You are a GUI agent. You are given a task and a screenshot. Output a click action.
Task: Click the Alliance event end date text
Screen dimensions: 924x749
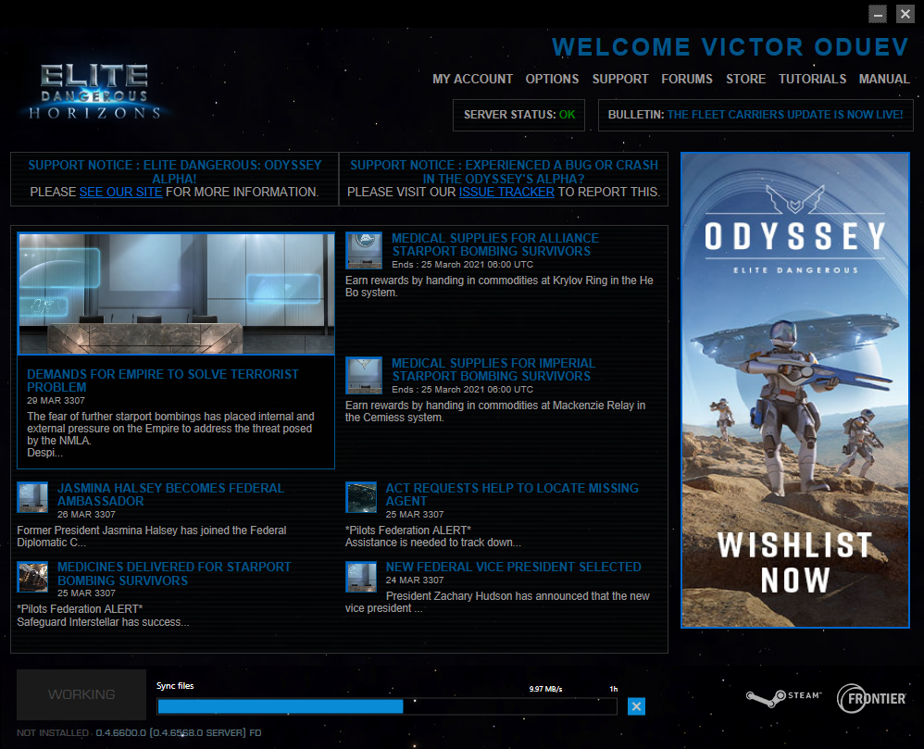(x=463, y=265)
